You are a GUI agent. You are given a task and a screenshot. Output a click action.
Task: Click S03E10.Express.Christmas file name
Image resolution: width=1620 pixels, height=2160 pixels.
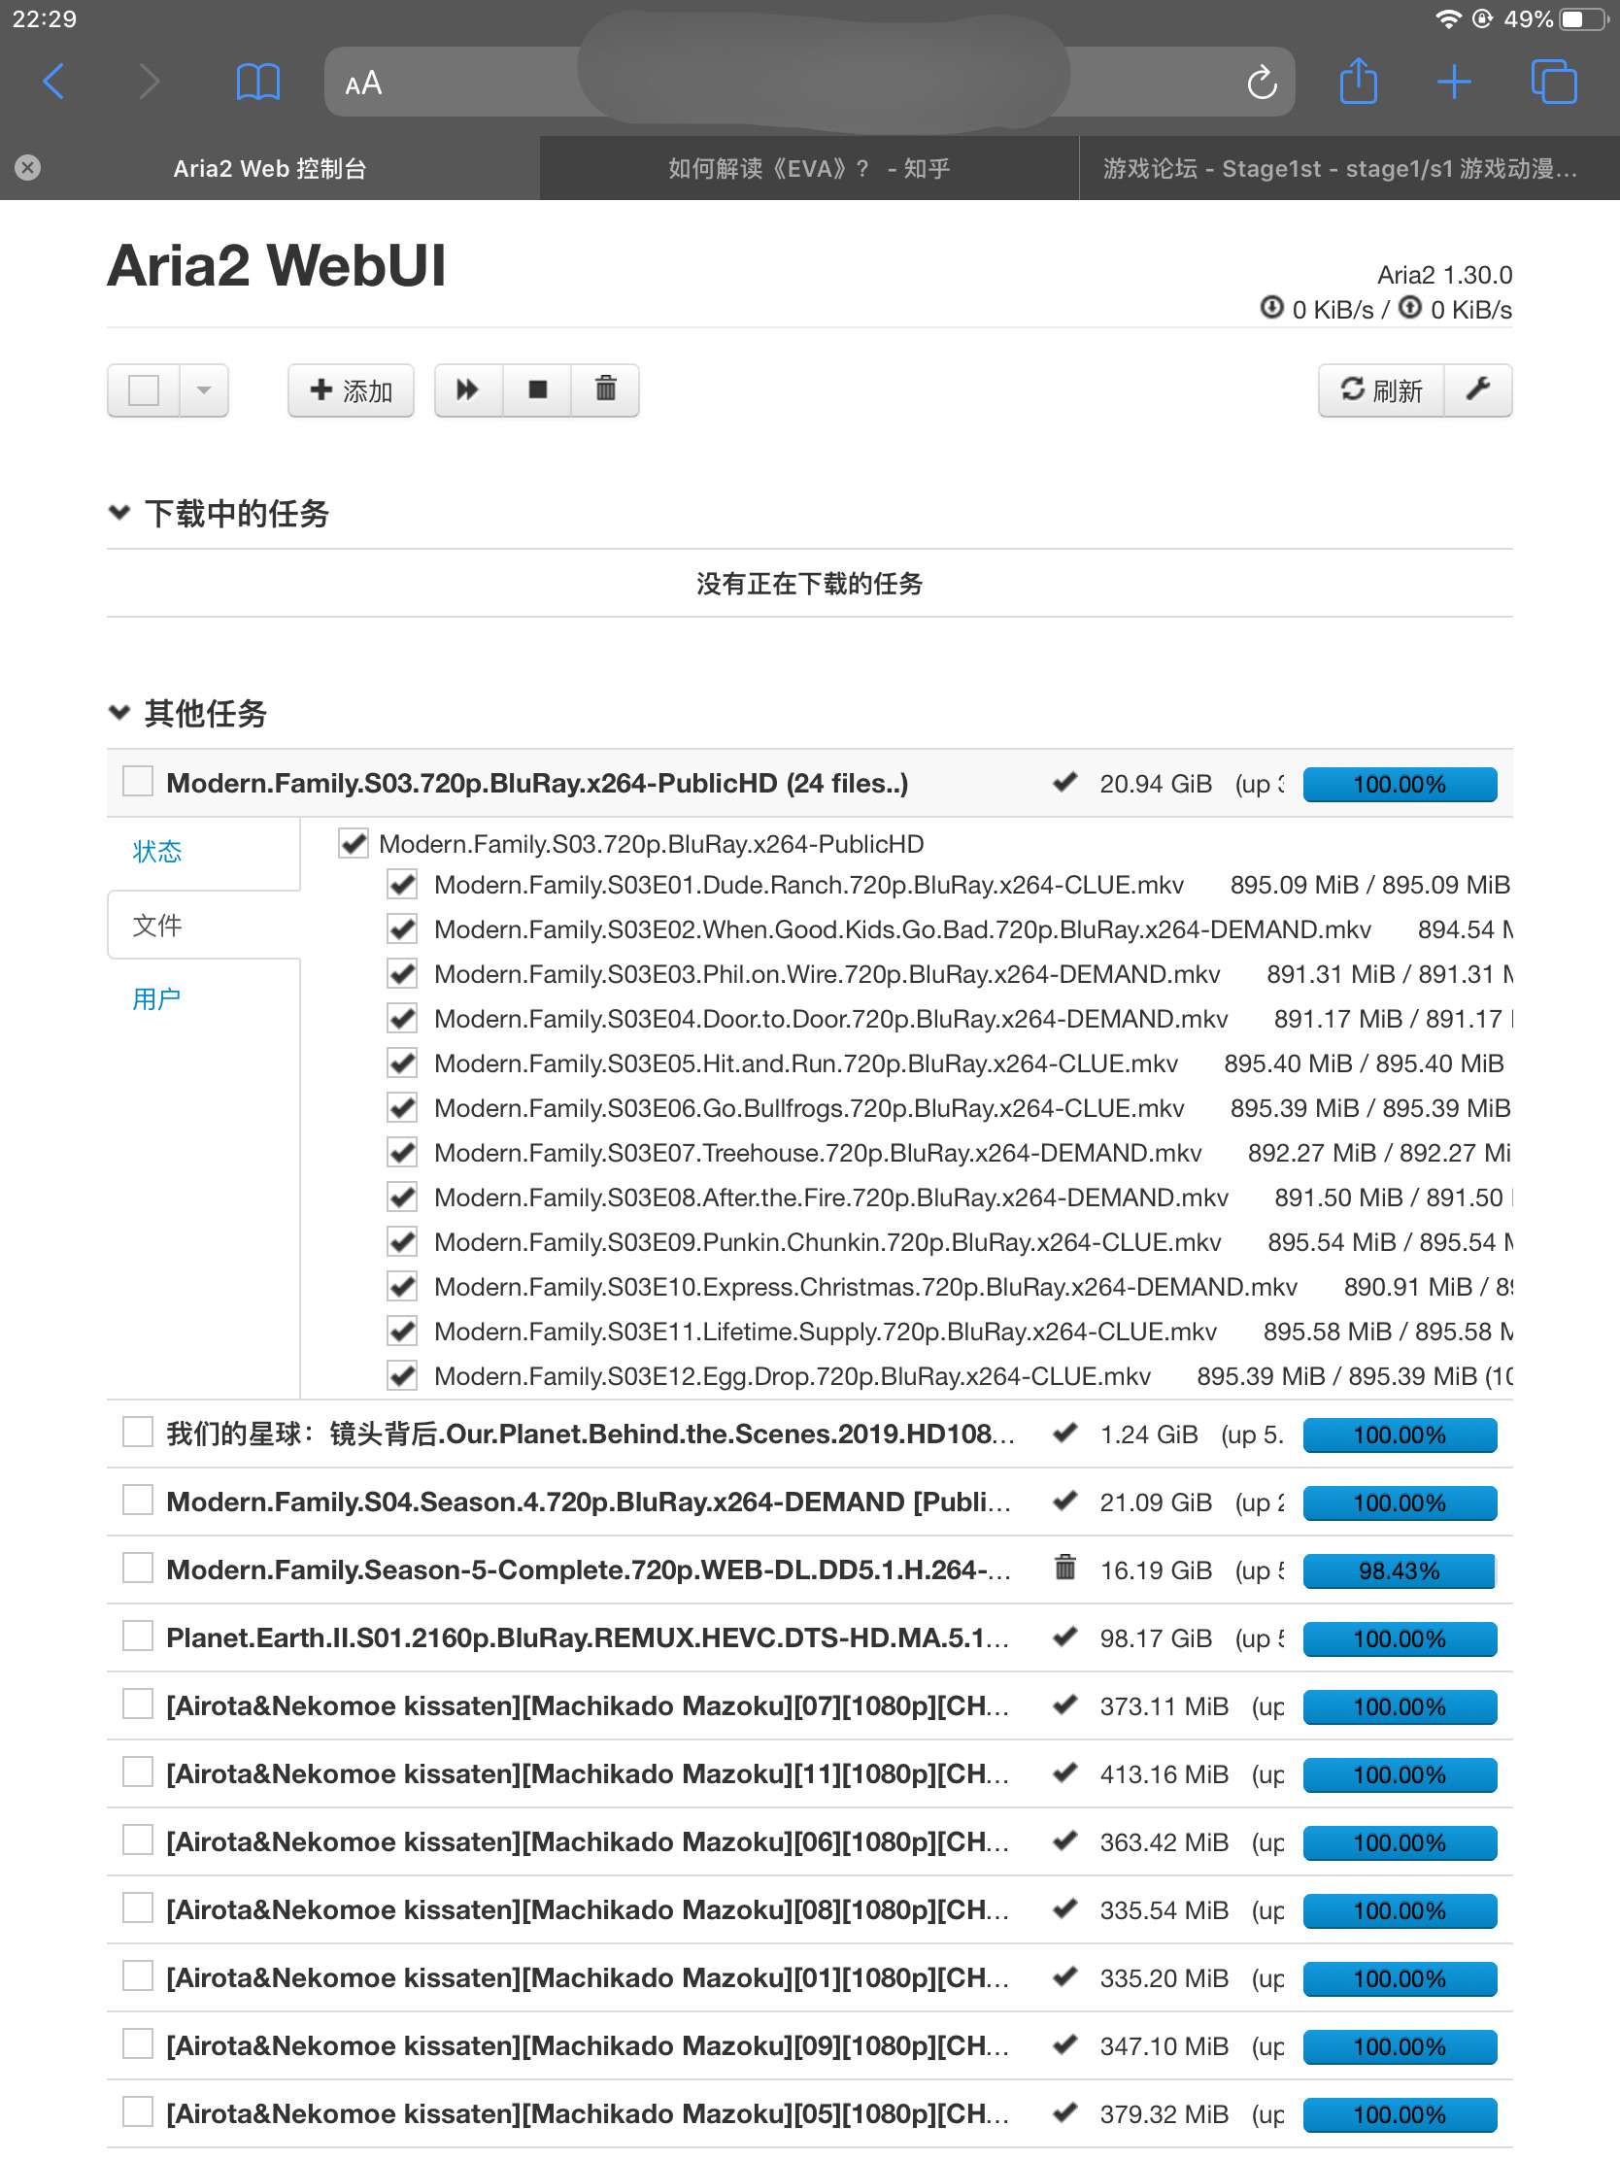[865, 1286]
